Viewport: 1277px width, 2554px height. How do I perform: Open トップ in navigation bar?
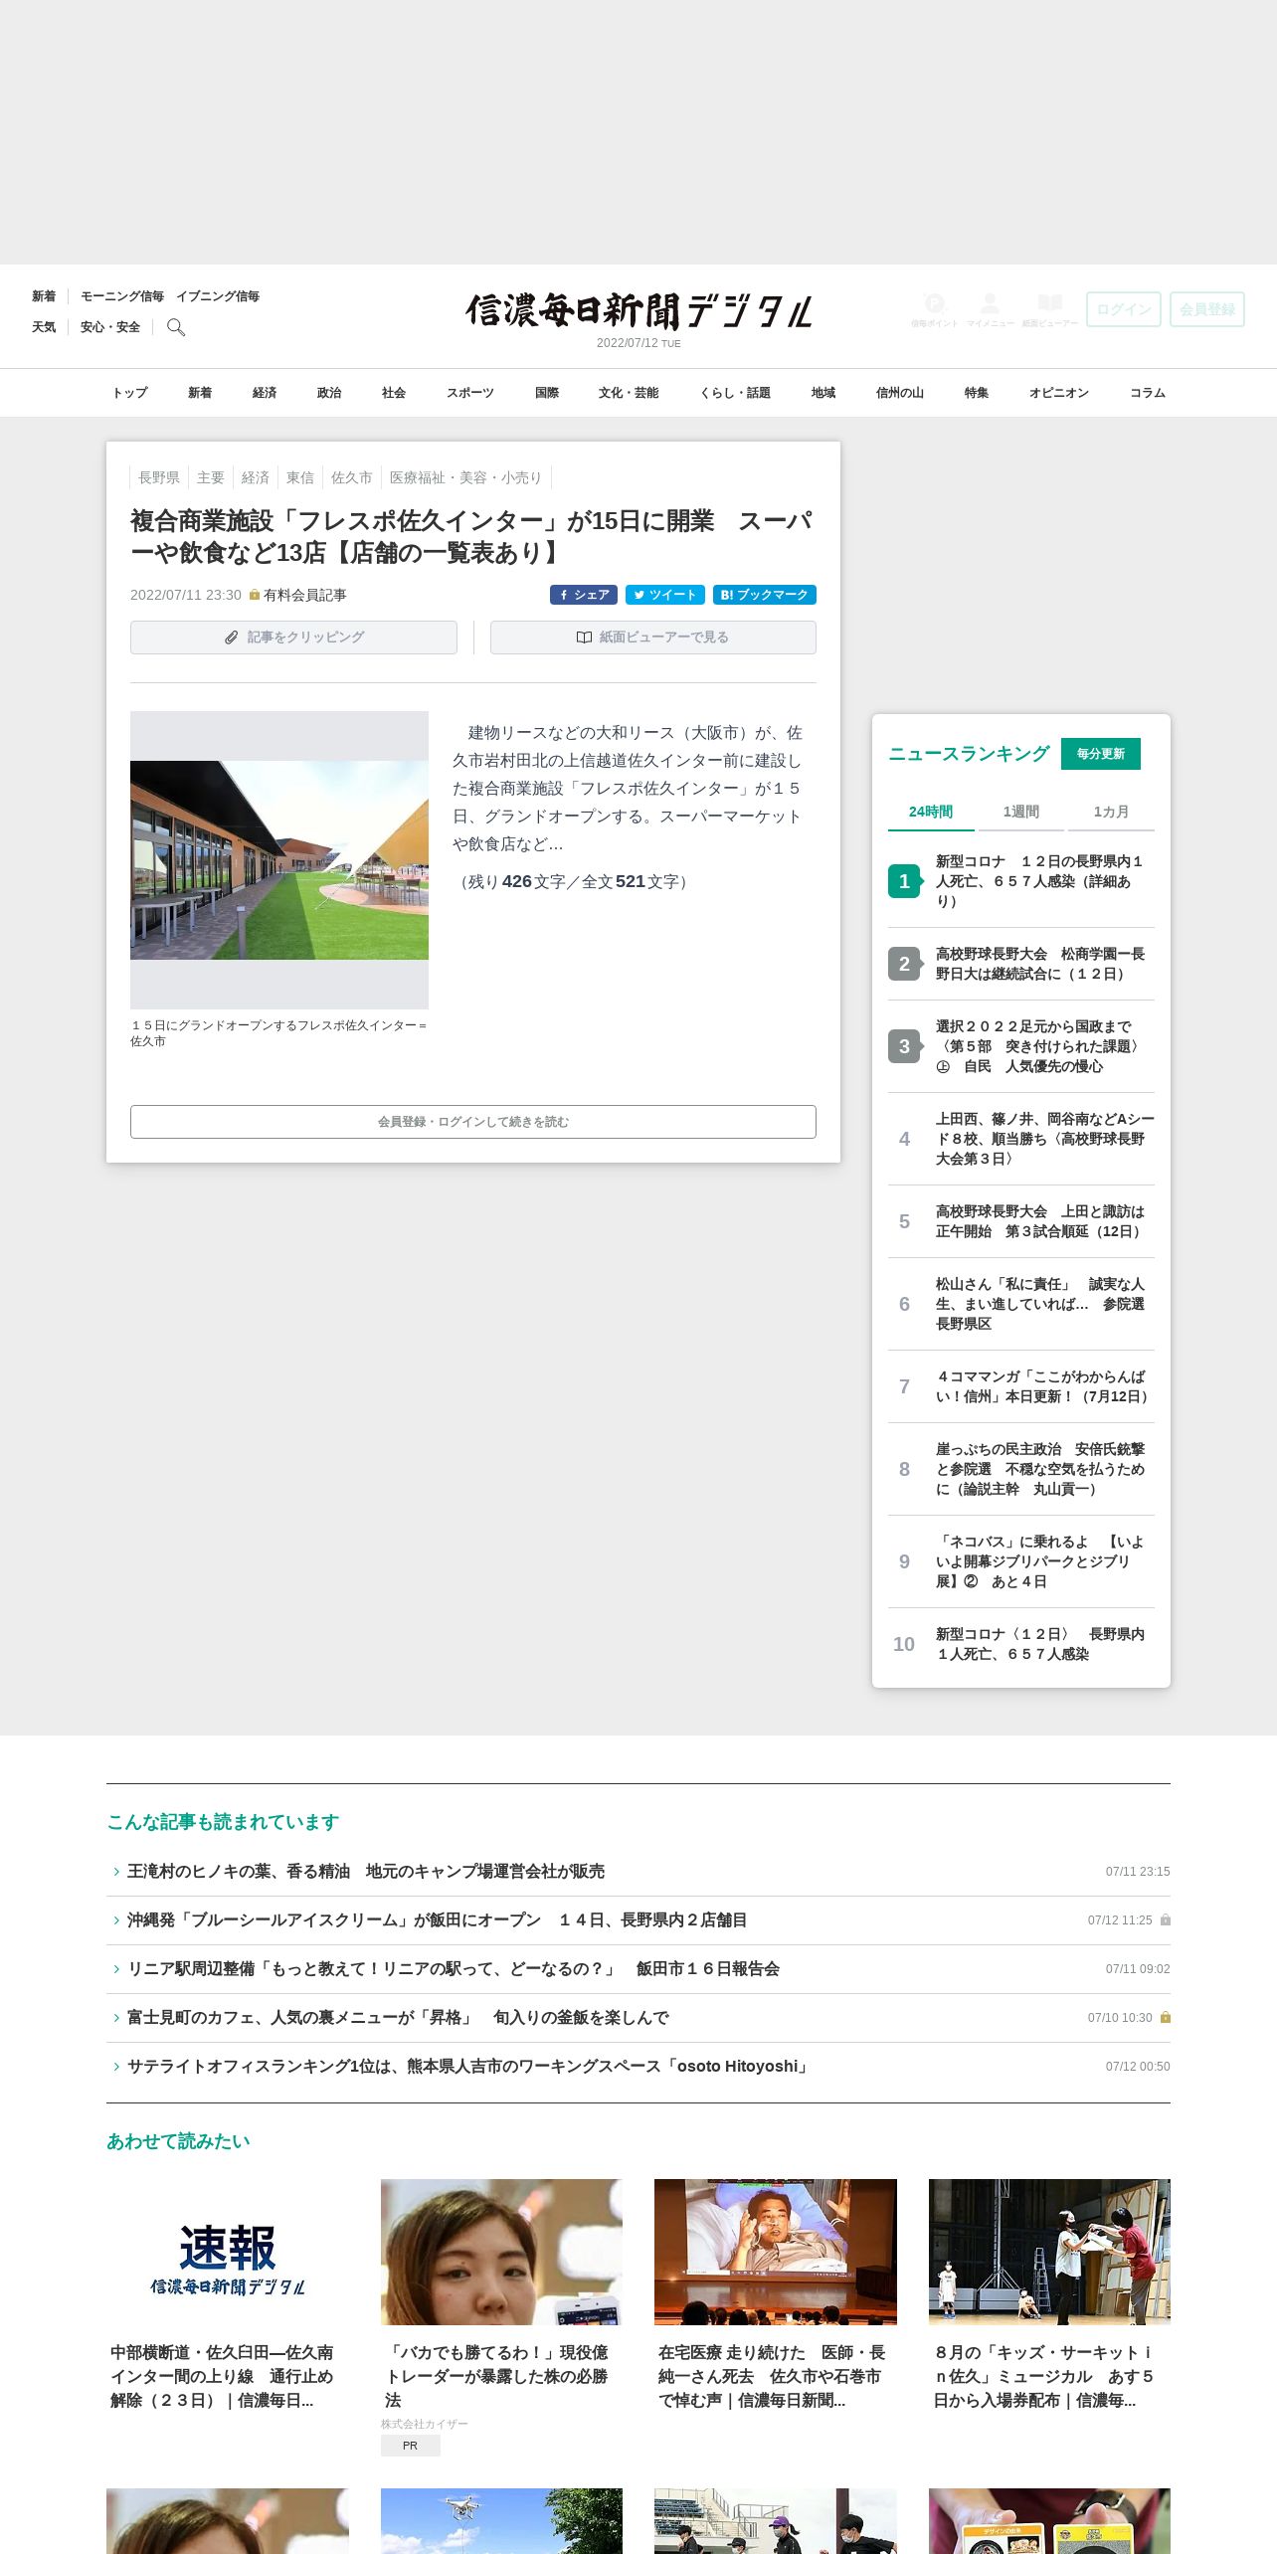pyautogui.click(x=130, y=393)
